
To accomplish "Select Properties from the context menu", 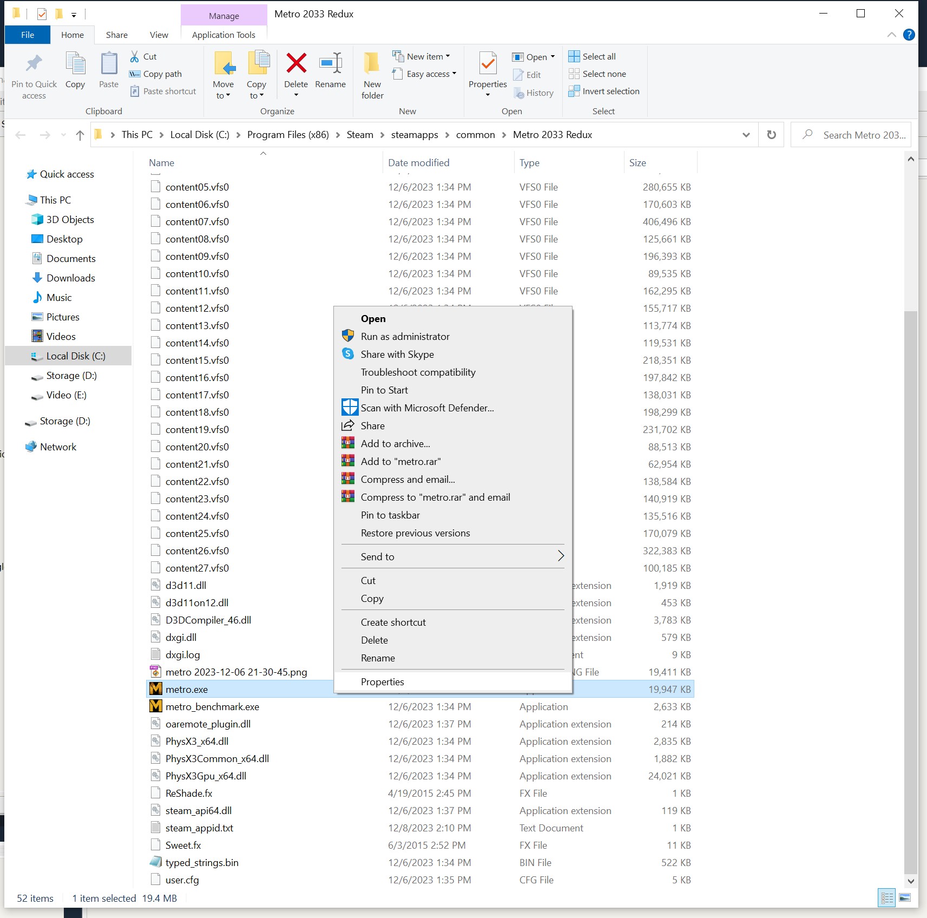I will tap(452, 681).
